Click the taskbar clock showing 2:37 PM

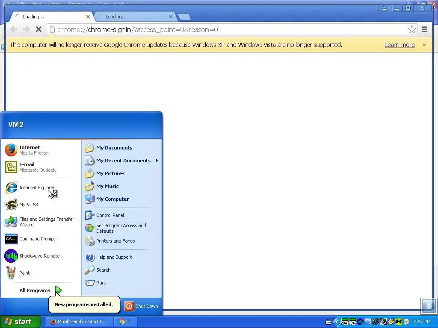[x=422, y=322]
